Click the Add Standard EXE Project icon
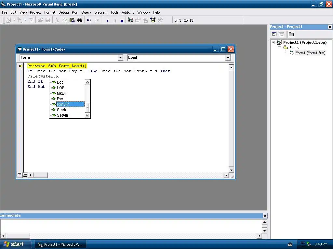This screenshot has height=249, width=333. click(x=9, y=20)
